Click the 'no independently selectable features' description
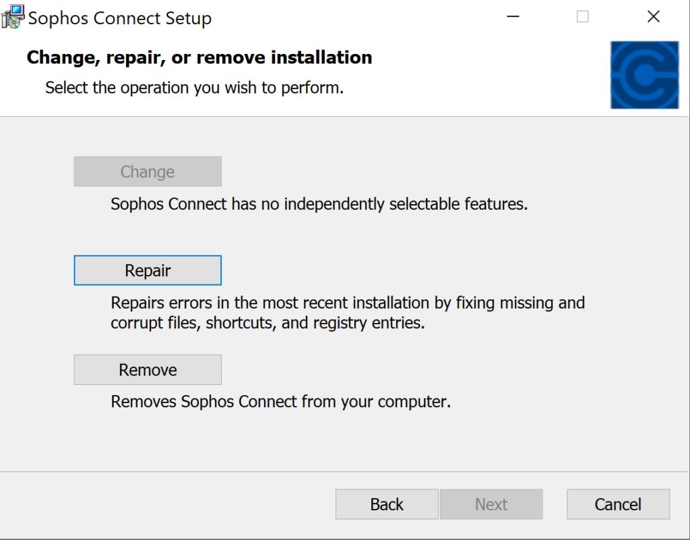690x540 pixels. coord(319,204)
